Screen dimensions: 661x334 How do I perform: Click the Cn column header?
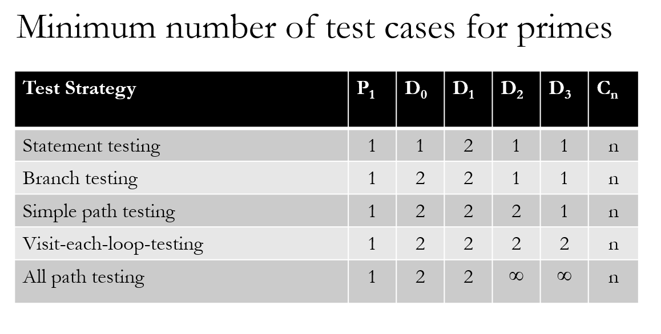608,91
